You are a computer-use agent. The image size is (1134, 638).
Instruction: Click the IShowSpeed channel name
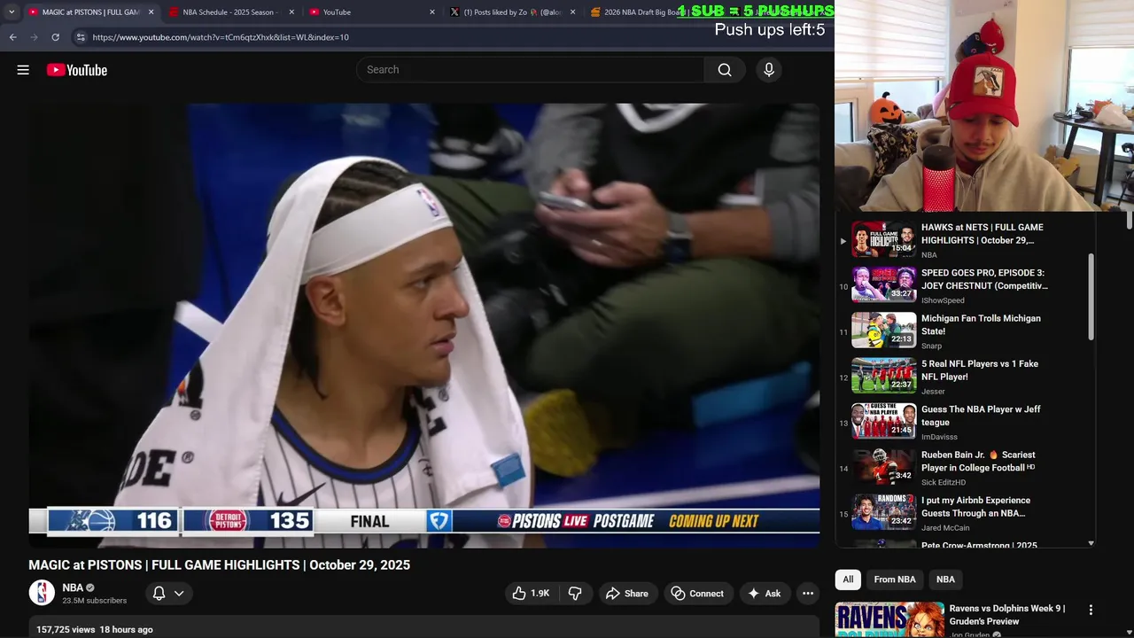coord(943,300)
